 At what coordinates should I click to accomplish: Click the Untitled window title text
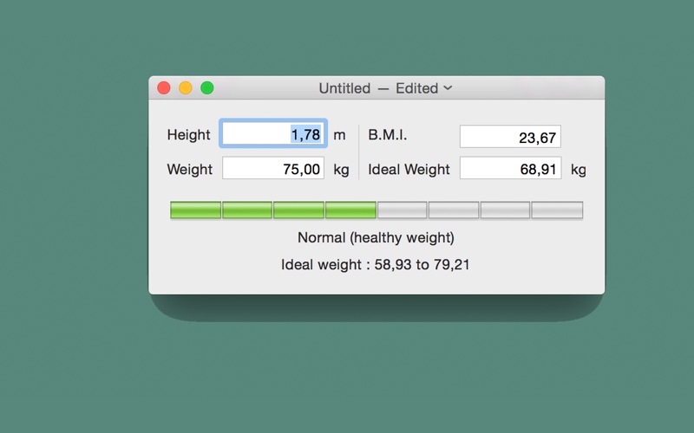click(x=344, y=88)
